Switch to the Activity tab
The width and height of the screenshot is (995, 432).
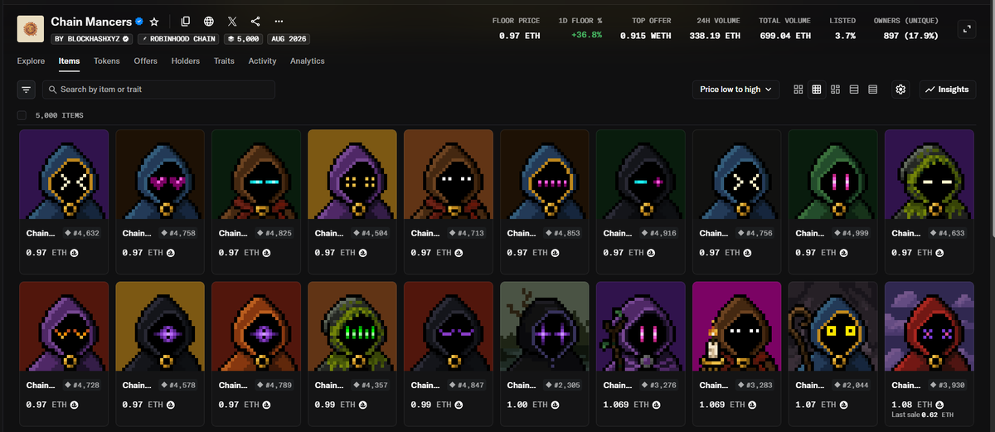click(x=263, y=61)
